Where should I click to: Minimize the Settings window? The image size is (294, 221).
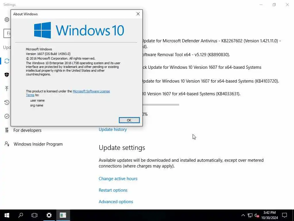coord(261,5)
